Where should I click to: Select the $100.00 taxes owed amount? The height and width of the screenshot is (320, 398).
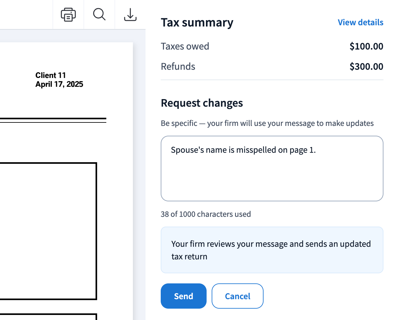coord(366,46)
